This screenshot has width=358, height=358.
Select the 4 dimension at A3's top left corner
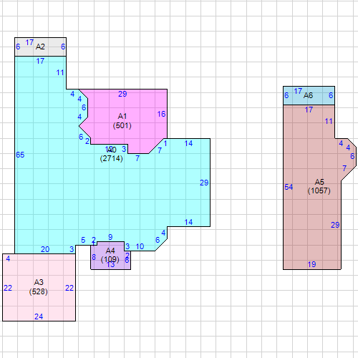click(x=8, y=258)
